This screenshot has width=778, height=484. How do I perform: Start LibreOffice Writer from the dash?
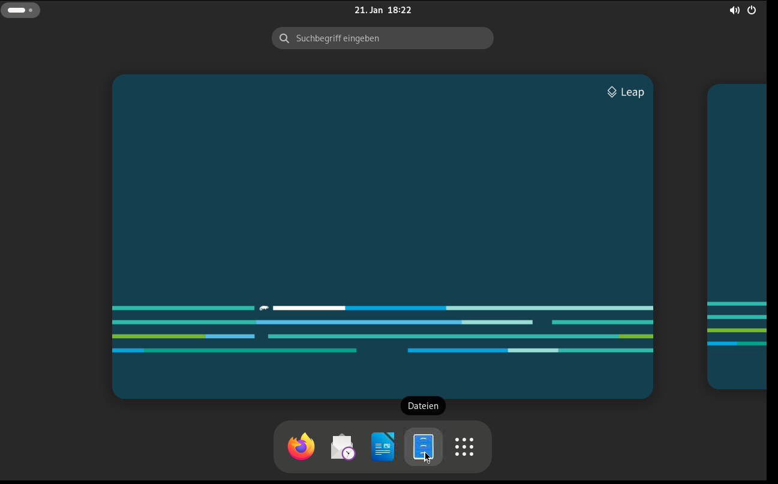pos(383,447)
